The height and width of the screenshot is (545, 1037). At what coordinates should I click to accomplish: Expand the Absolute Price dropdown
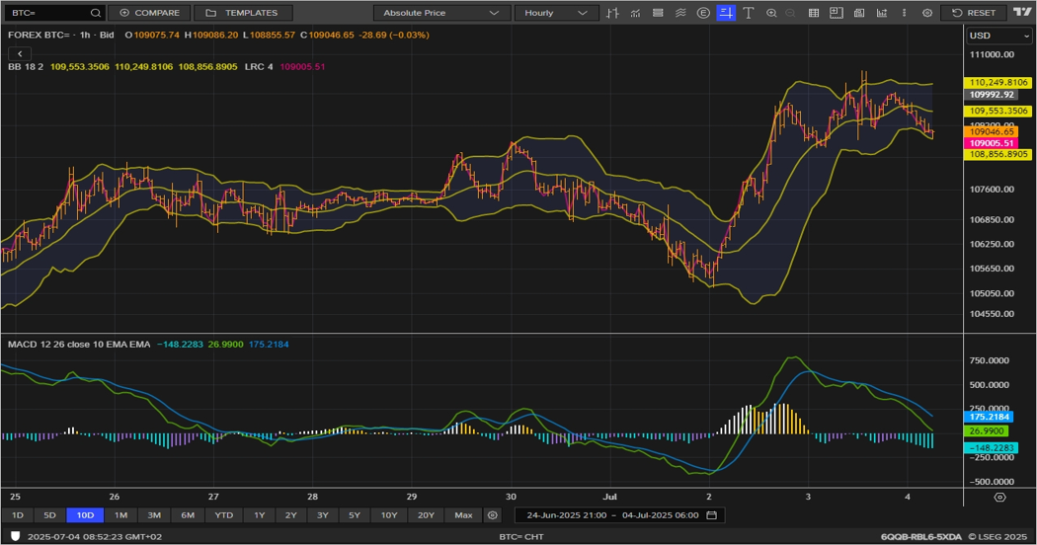[x=441, y=13]
